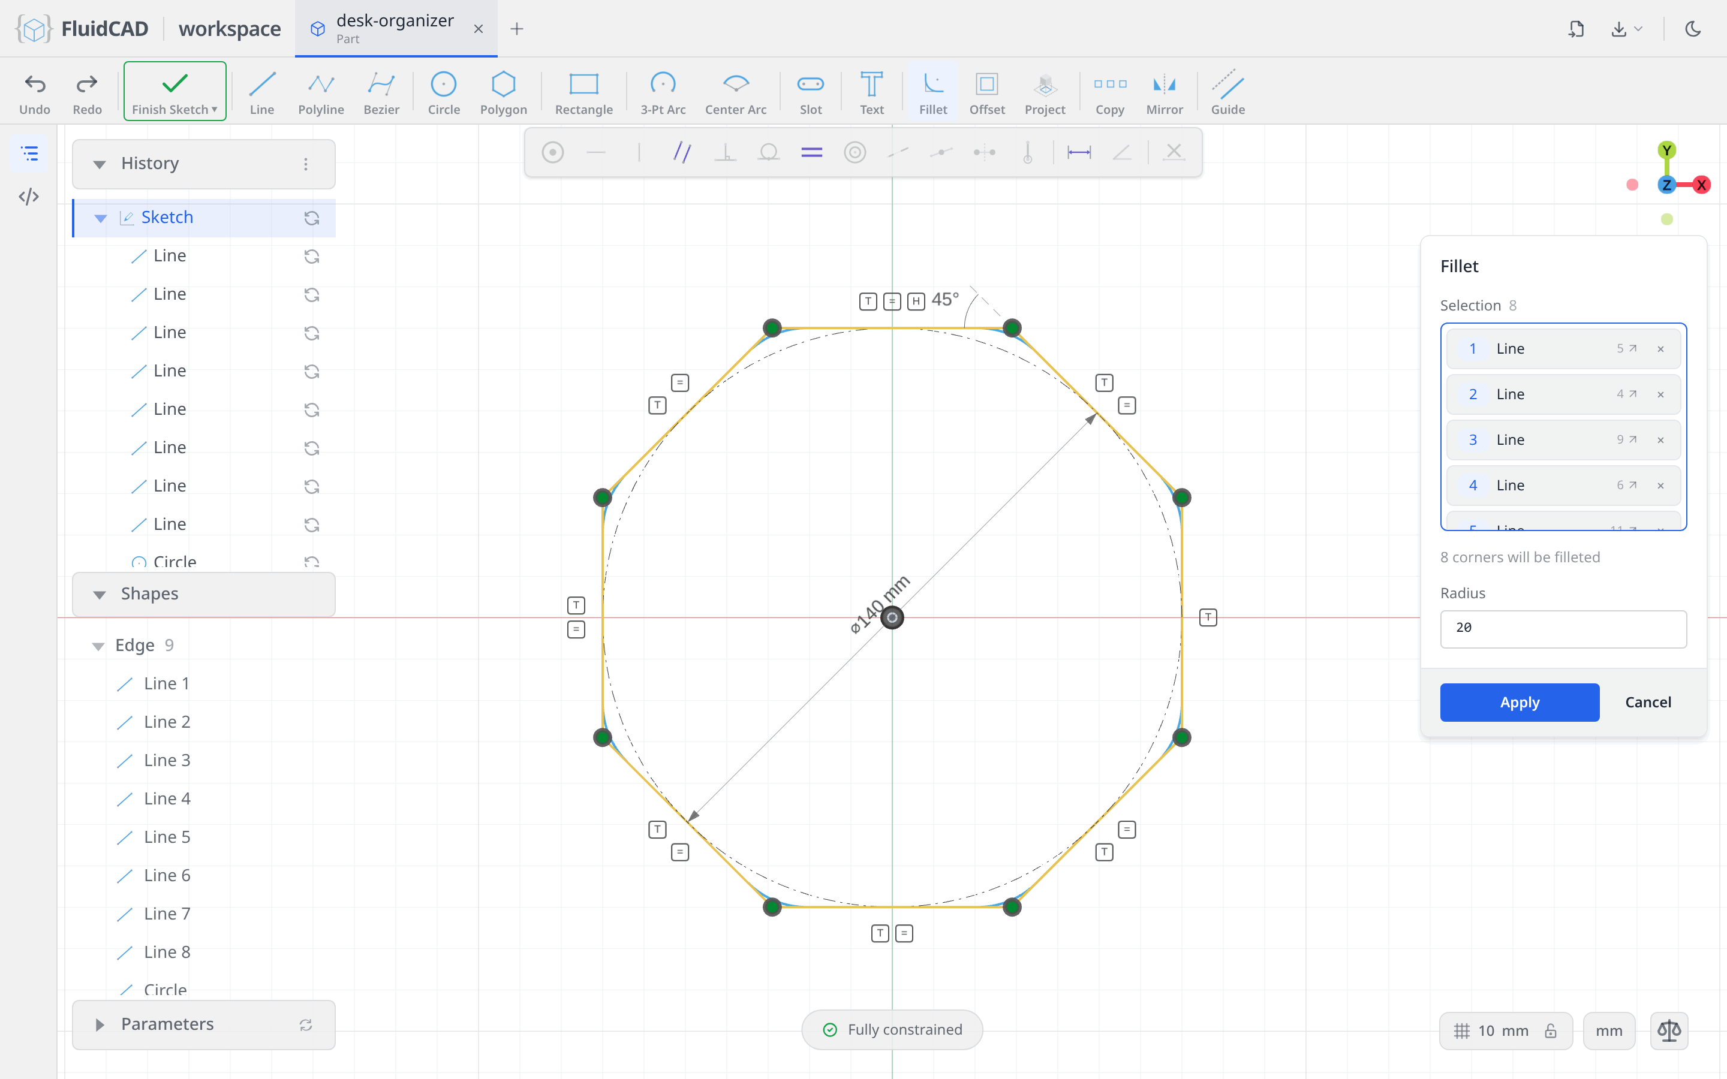This screenshot has width=1727, height=1079.
Task: Activate the Center Arc tool
Action: 735,93
